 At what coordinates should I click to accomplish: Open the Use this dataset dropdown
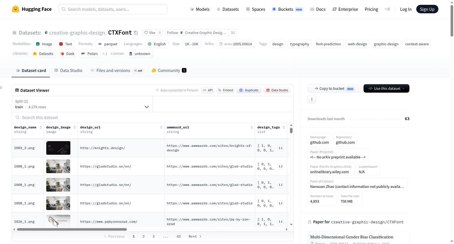(x=386, y=88)
